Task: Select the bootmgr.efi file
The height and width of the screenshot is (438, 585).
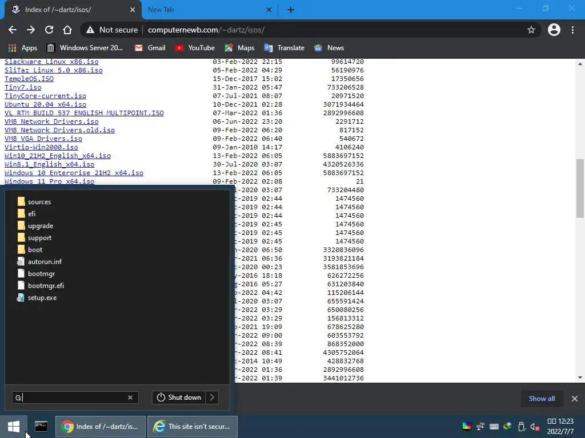Action: (x=41, y=285)
